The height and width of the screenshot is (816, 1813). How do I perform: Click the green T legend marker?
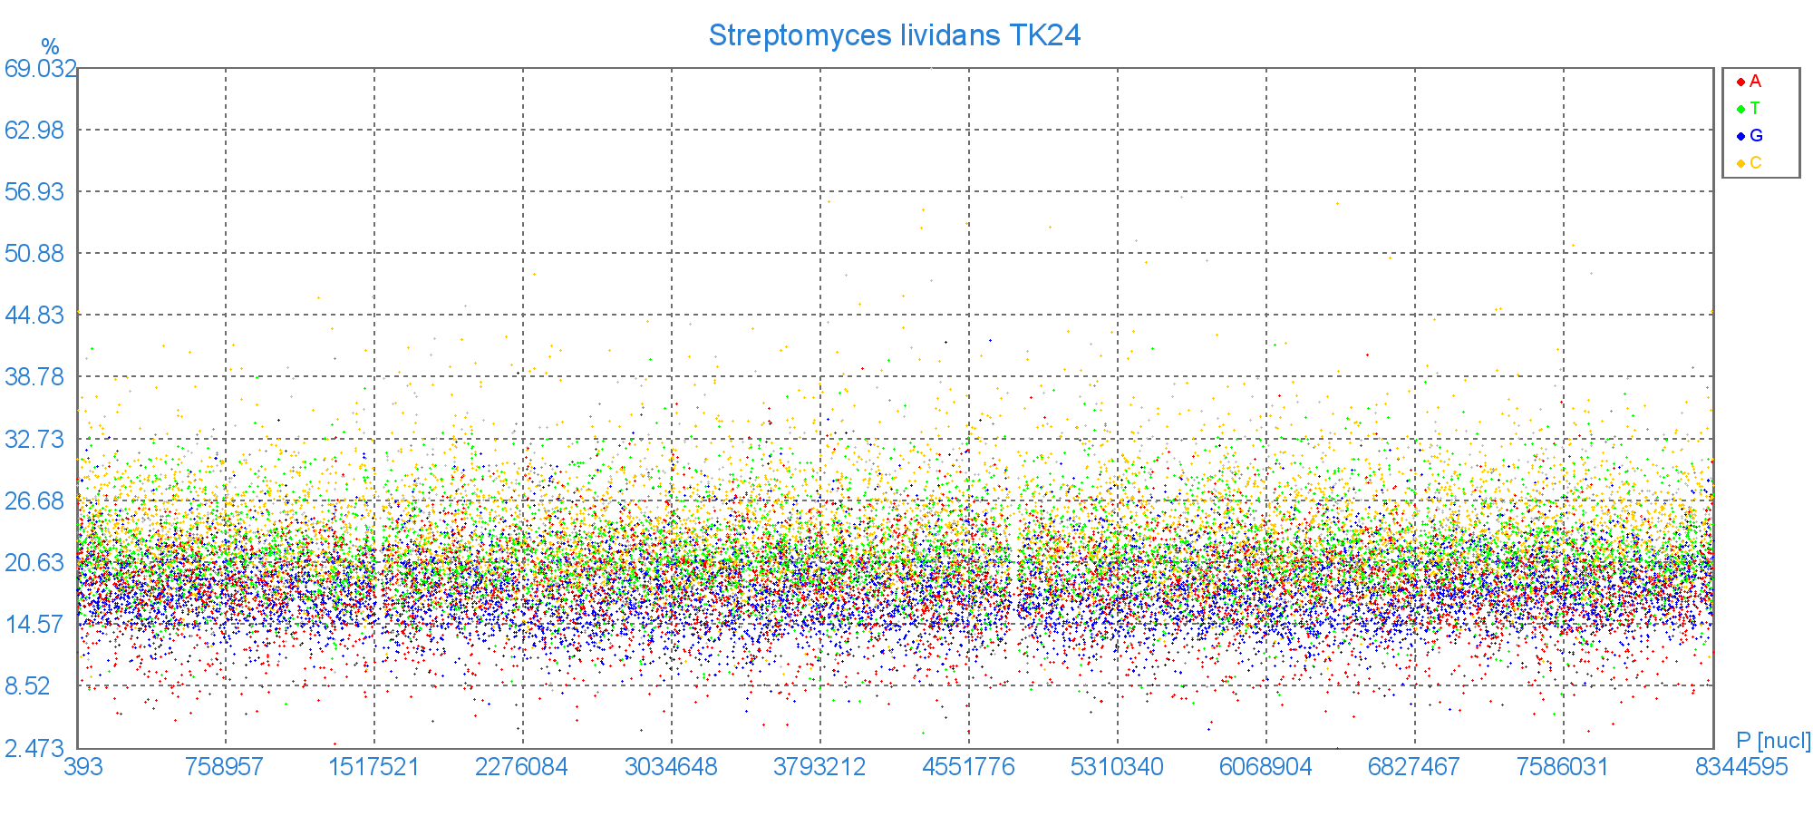[1740, 109]
